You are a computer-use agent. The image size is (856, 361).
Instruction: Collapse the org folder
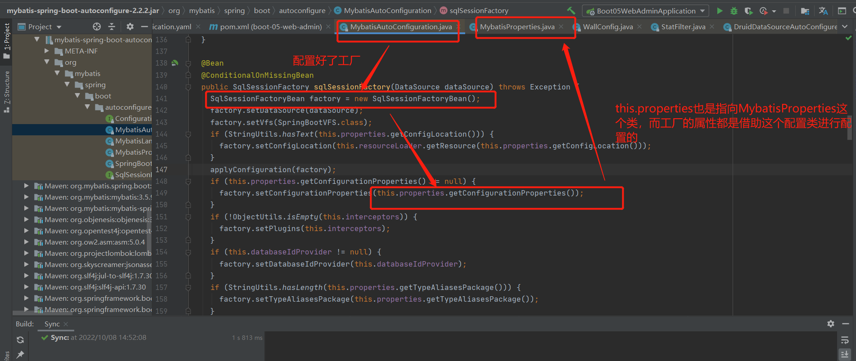[47, 62]
